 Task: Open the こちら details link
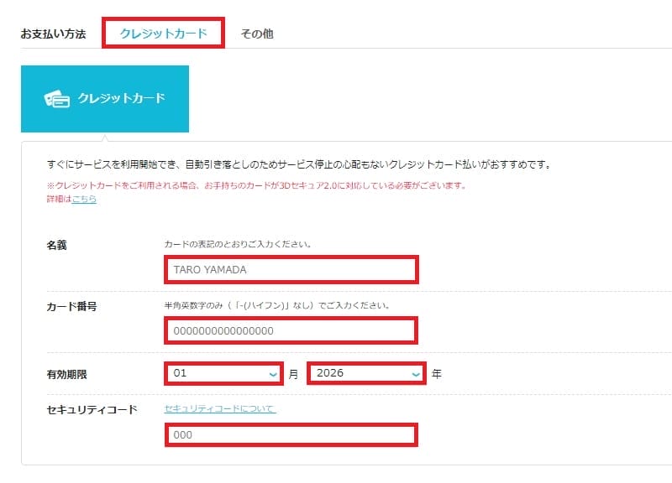pyautogui.click(x=84, y=199)
